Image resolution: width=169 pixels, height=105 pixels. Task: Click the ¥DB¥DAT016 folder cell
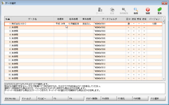pyautogui.click(x=110, y=78)
